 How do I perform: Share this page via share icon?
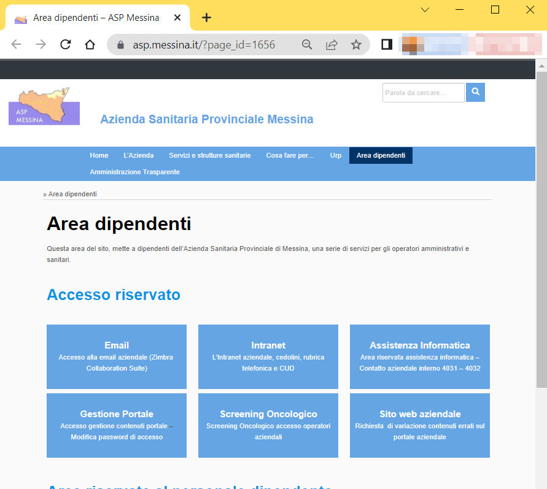pos(332,44)
